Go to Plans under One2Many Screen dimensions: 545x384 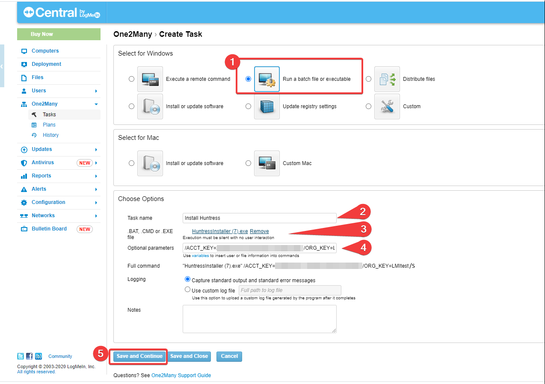tap(49, 125)
